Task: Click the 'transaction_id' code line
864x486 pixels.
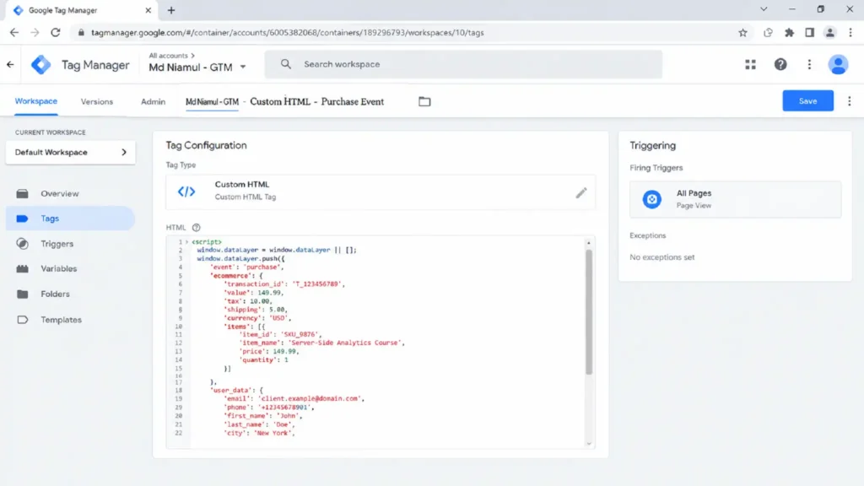Action: click(x=284, y=283)
